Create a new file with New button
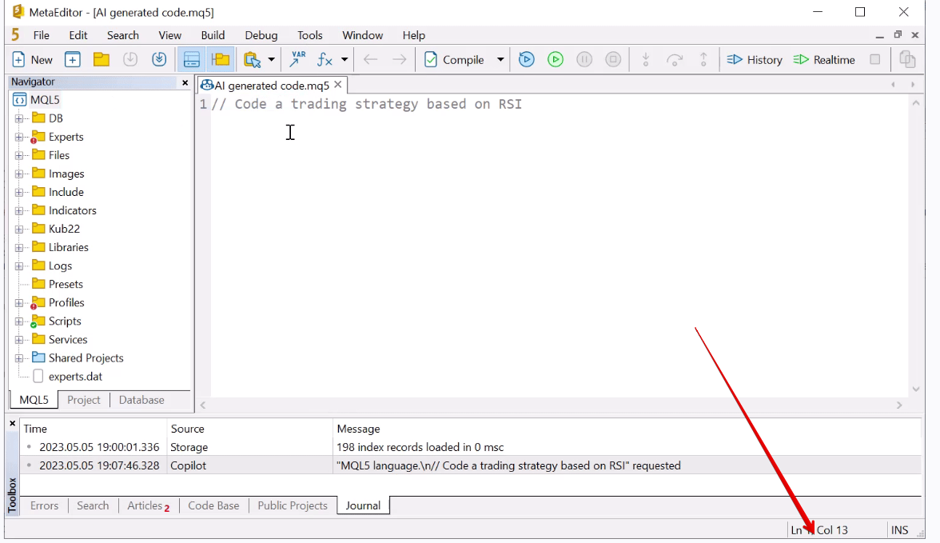 (x=32, y=59)
